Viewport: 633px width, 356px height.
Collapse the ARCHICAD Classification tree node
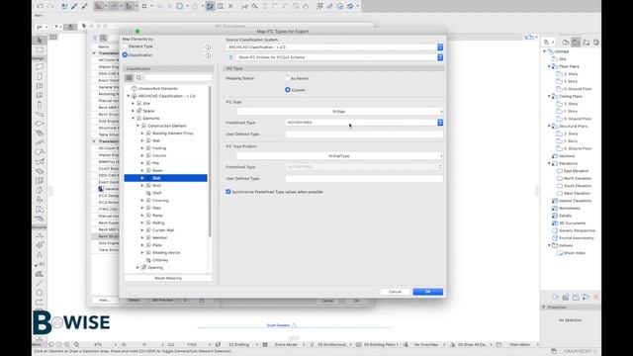click(x=129, y=96)
